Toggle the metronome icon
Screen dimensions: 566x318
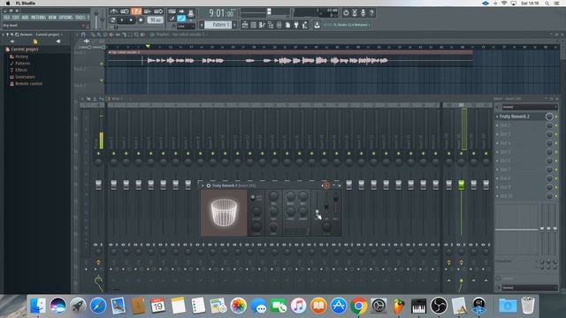[x=113, y=11]
